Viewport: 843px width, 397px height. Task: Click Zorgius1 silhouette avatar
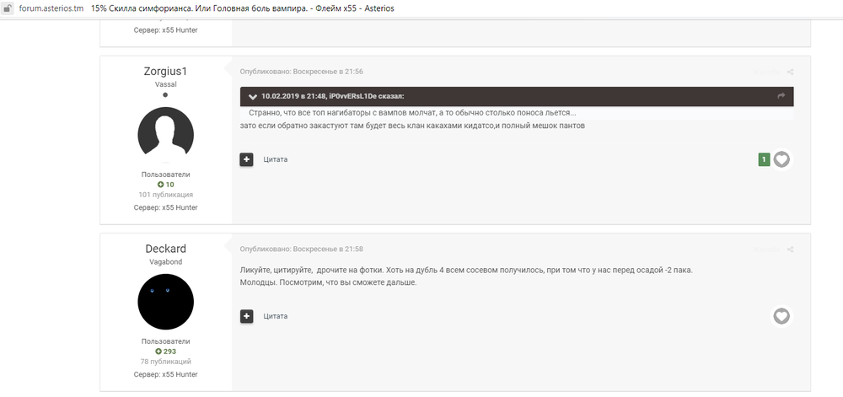click(x=165, y=135)
